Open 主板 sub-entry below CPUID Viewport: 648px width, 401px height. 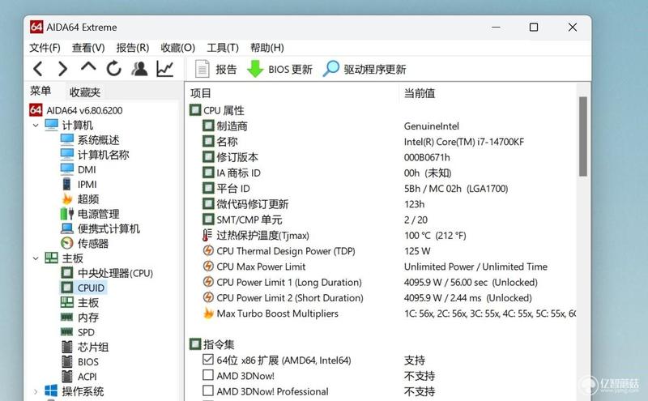[x=80, y=303]
